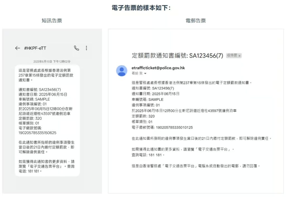Click SMS line 定額罰款: 320
This screenshot has height=197, width=286.
click(30, 119)
